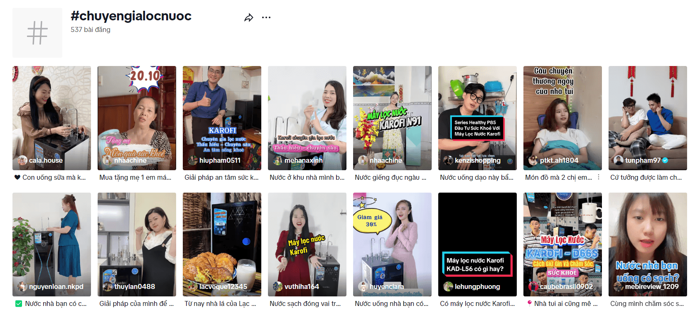Open the vuthiha164 video thumbnail

307,245
